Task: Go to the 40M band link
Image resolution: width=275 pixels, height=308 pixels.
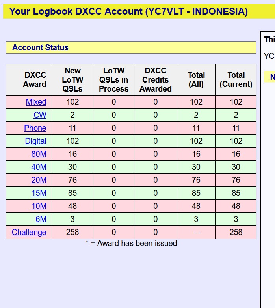Action: click(x=39, y=167)
